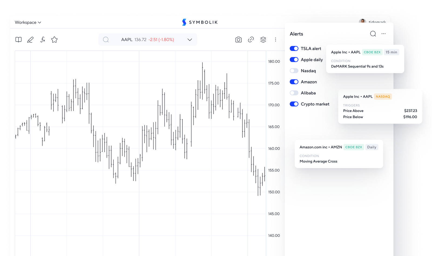Click the 150.00 price axis label
432x256 pixels.
click(274, 192)
